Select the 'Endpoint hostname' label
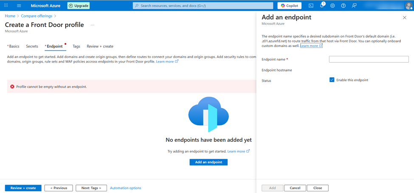 (277, 70)
